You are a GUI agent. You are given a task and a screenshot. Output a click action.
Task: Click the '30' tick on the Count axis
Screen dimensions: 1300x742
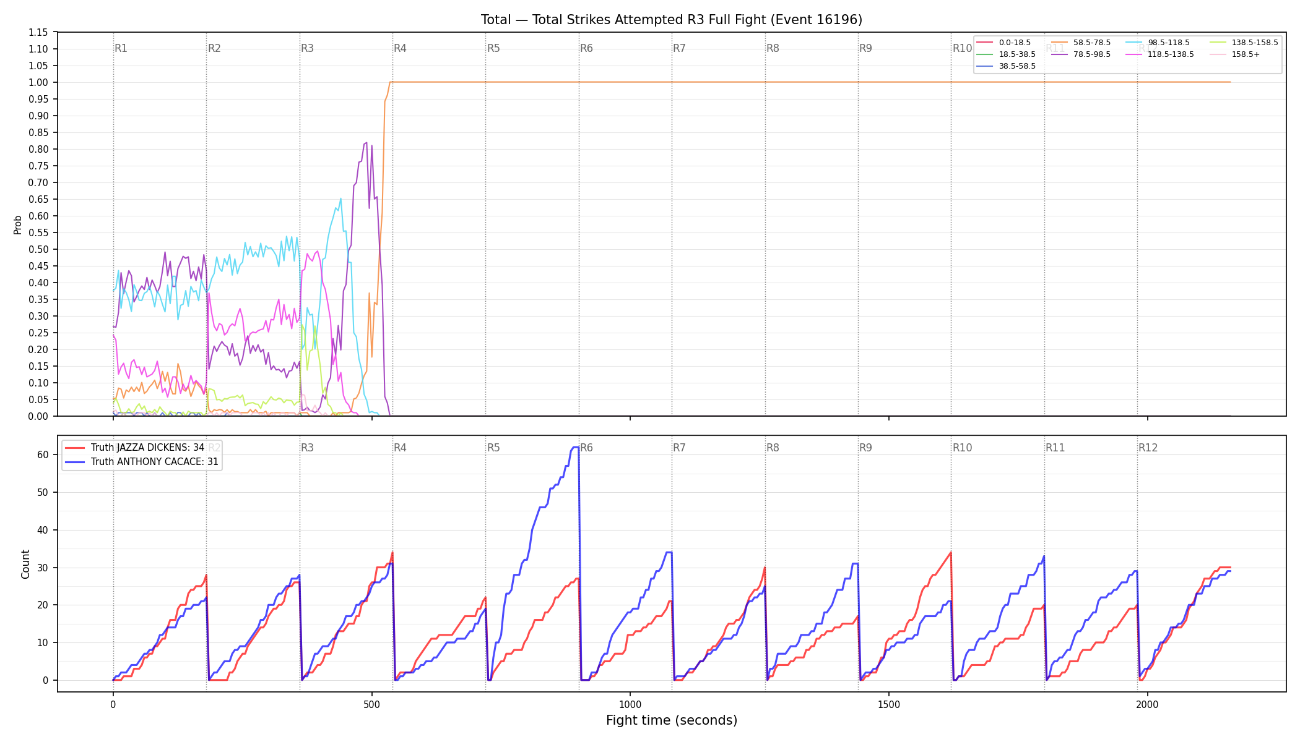[x=43, y=568]
